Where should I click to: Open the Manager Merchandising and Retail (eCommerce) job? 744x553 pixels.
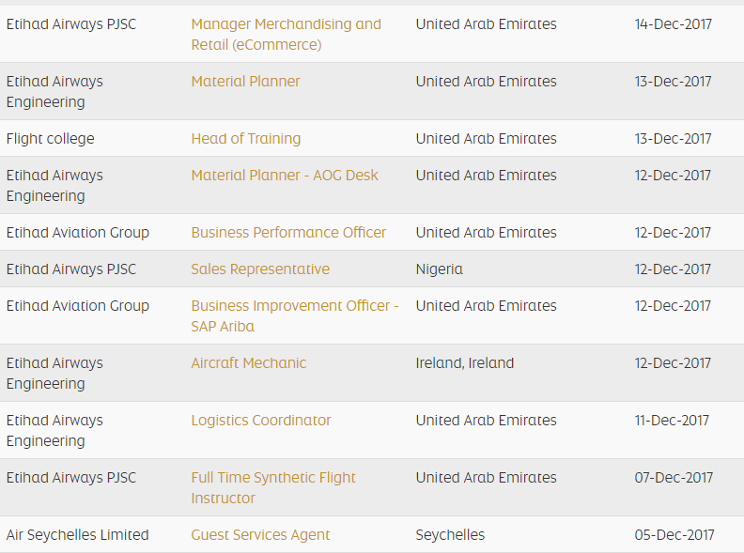(286, 34)
